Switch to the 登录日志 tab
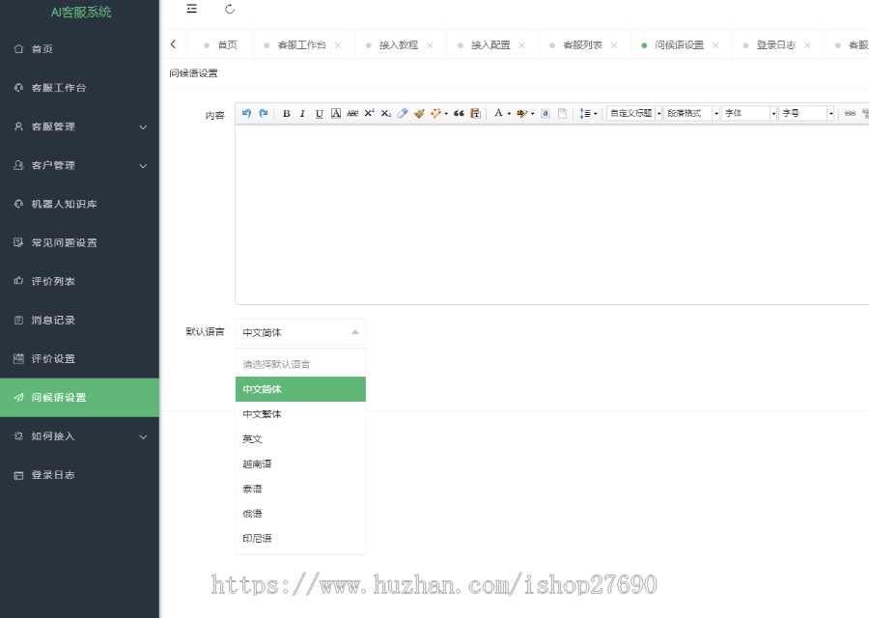The width and height of the screenshot is (869, 618). click(776, 44)
